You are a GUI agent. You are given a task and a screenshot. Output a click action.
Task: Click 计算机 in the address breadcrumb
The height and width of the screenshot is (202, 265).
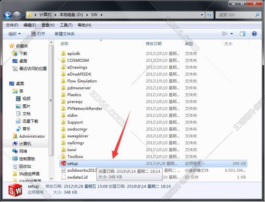click(x=45, y=15)
